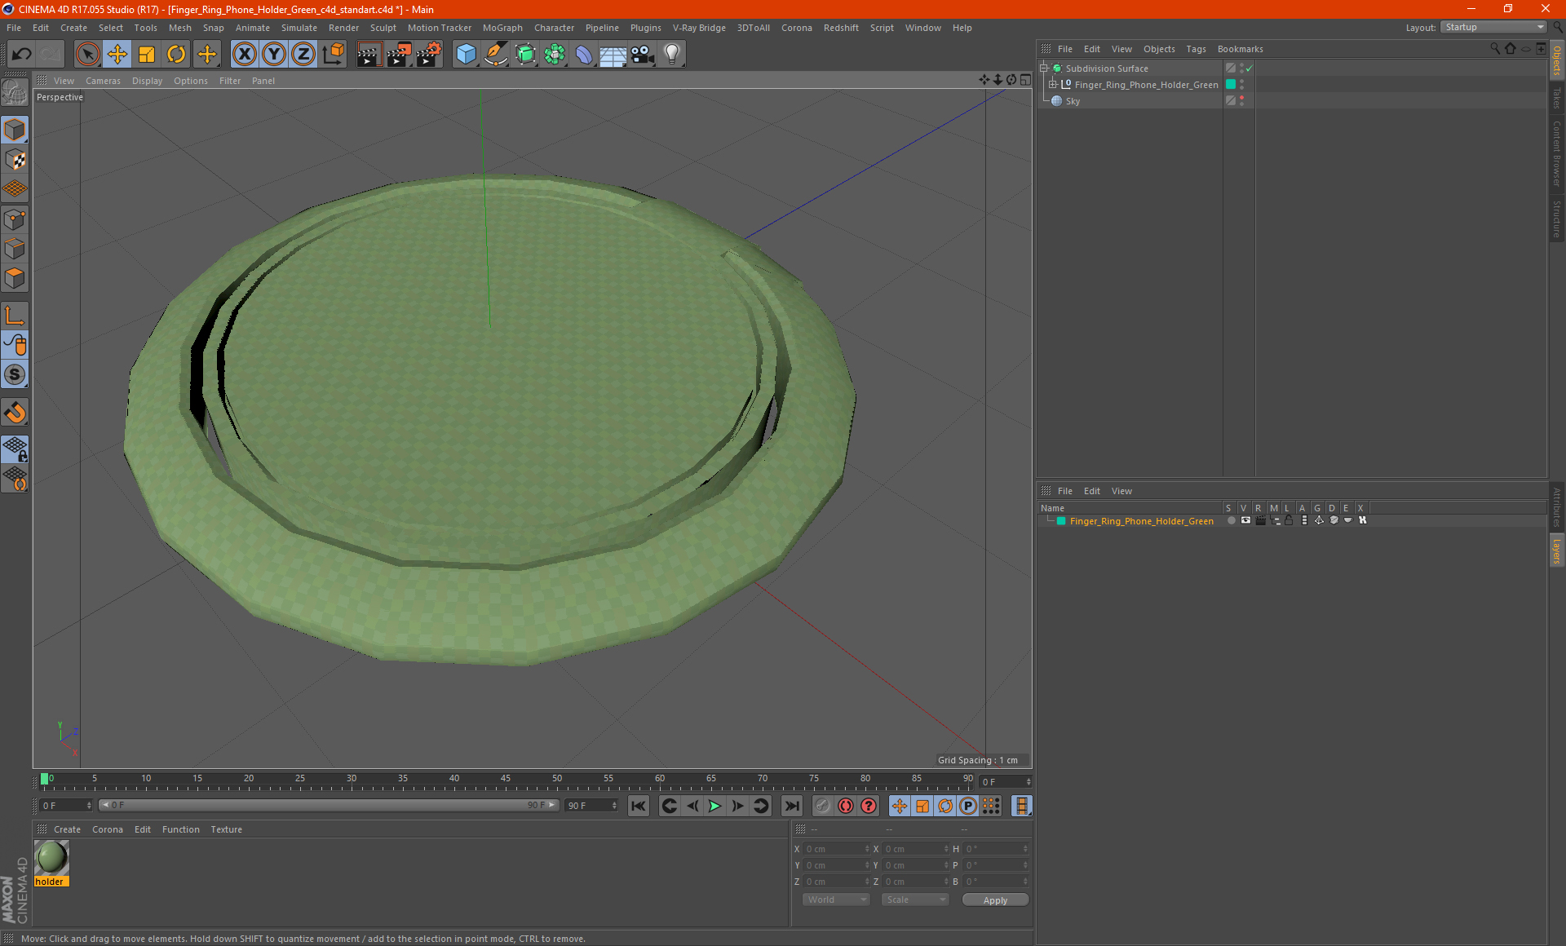Open material manager Texture menu
Screen dimensions: 1566x946
click(226, 829)
